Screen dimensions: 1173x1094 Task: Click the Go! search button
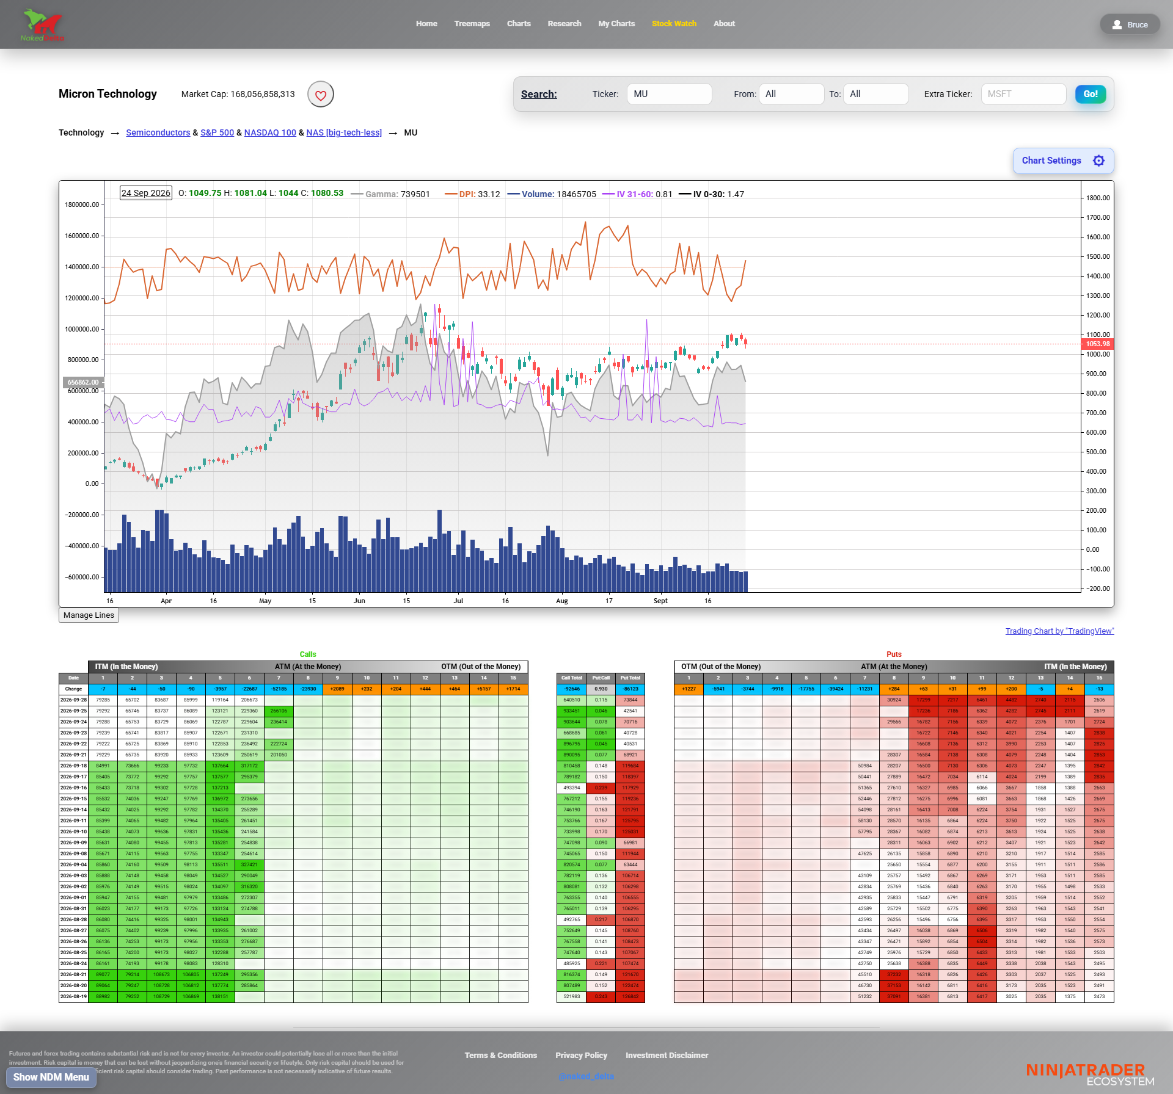1091,94
